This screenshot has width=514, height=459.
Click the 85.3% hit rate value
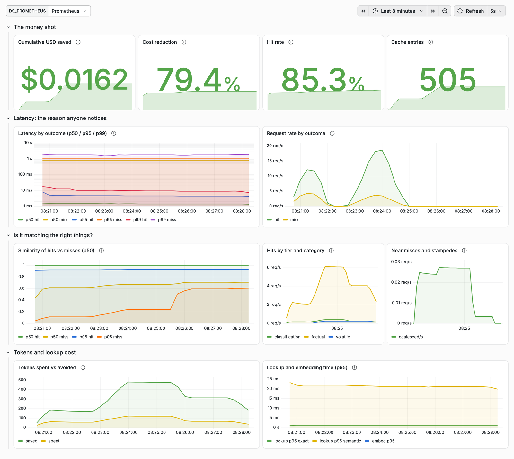pyautogui.click(x=323, y=79)
